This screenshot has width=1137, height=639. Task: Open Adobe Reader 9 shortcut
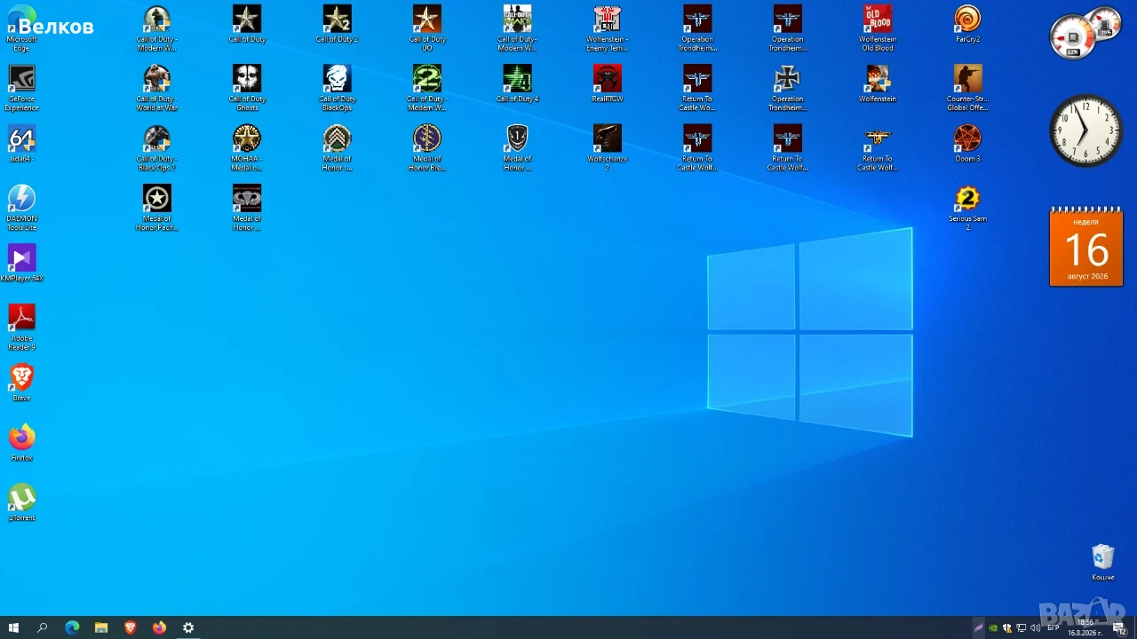[21, 327]
